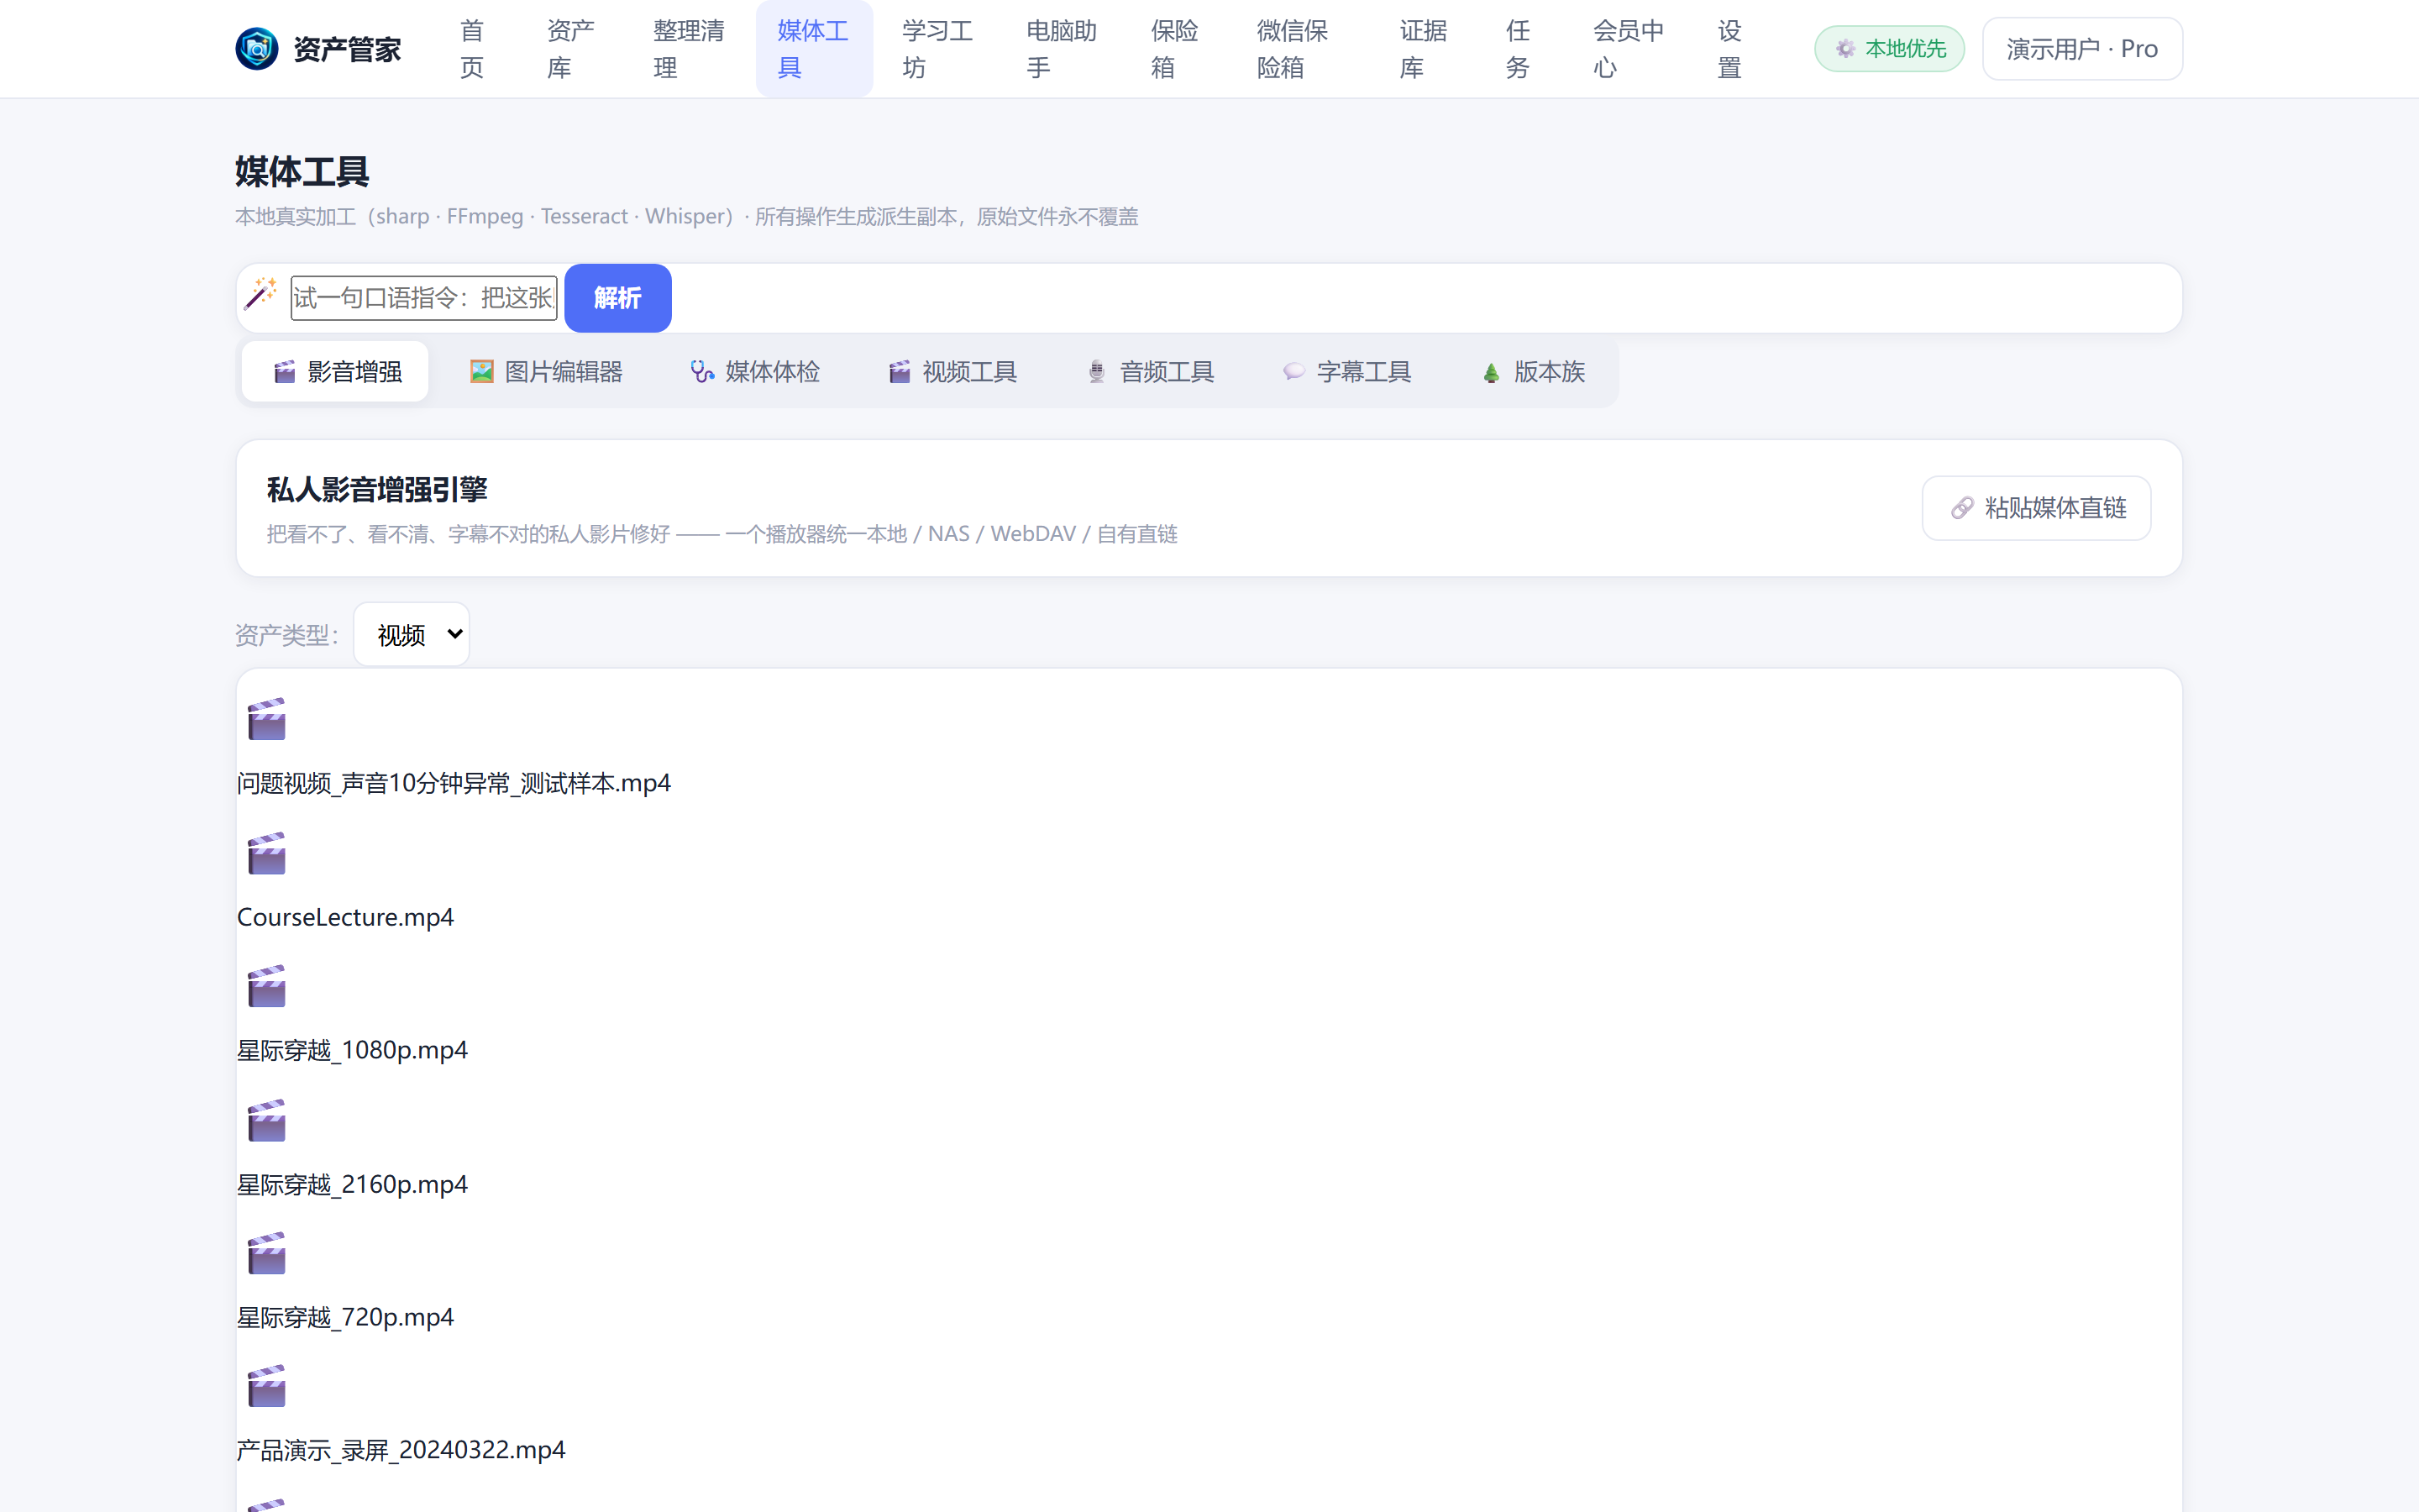Image resolution: width=2419 pixels, height=1512 pixels.
Task: Select file CourseLecture.mp4
Action: [345, 917]
